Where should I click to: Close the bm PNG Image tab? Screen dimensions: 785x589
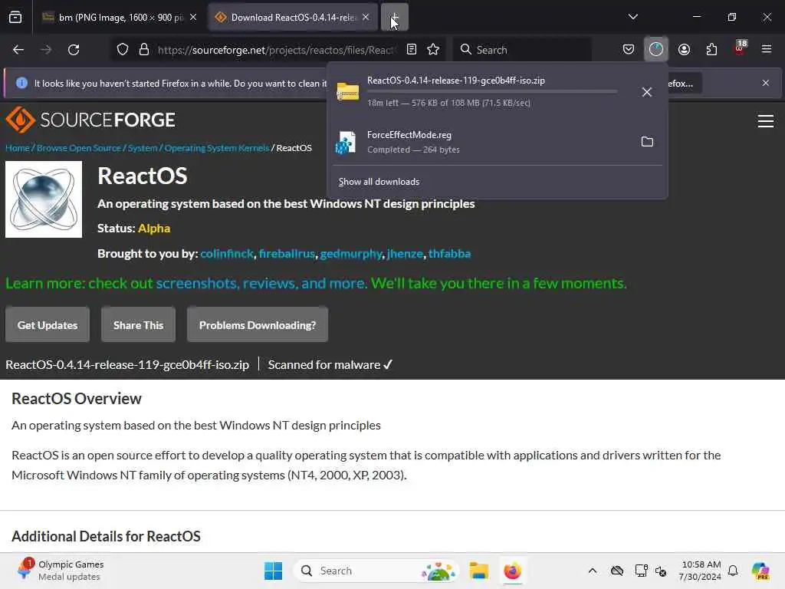click(193, 18)
